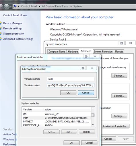The image size is (136, 146).
Task: Expand breadcrumb arrow after Control Panel
Action: tap(39, 6)
